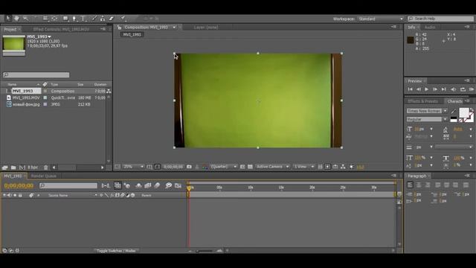Enable motion blur switch in timeline
Screen dimensions: 476x268
(157, 185)
